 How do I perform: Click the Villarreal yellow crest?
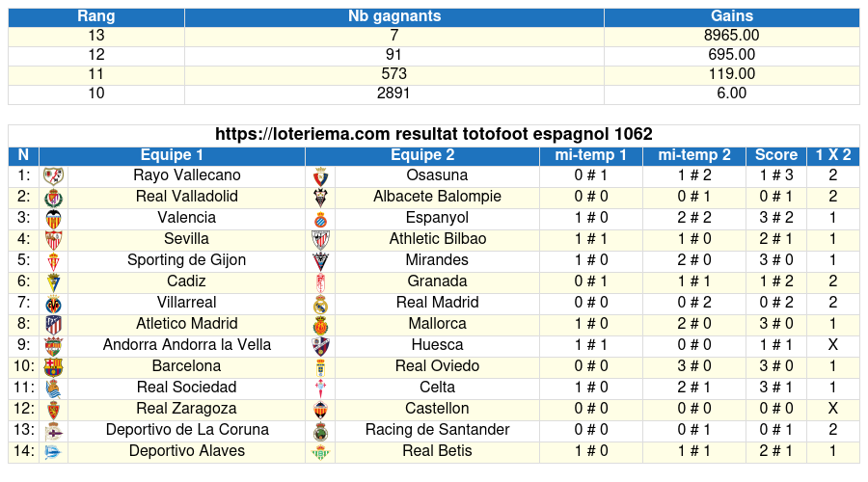click(54, 305)
